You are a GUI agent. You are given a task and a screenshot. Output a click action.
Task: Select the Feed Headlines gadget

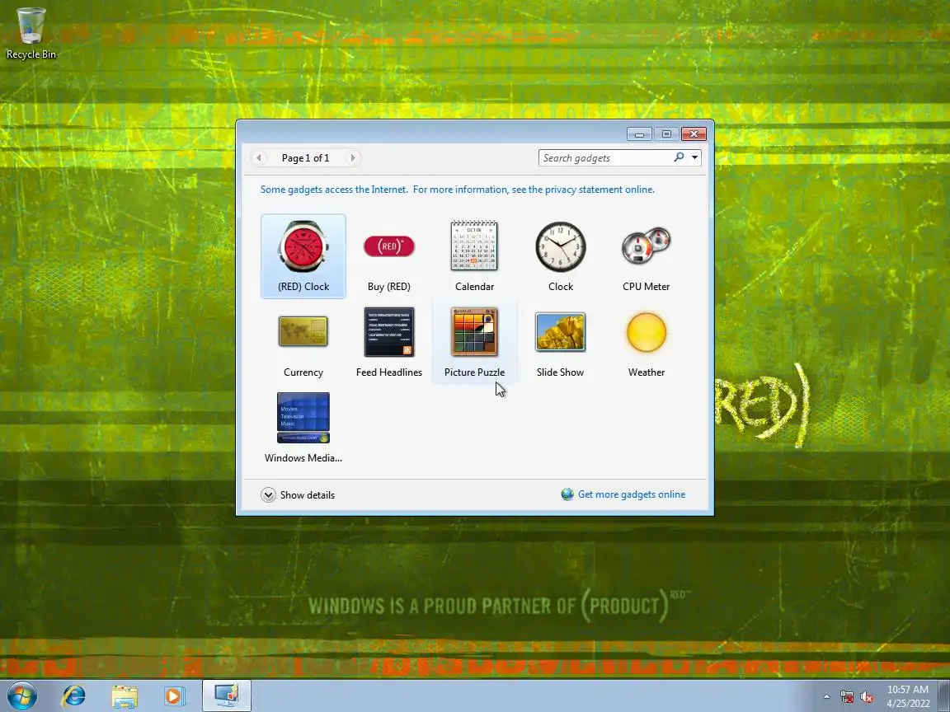[389, 341]
